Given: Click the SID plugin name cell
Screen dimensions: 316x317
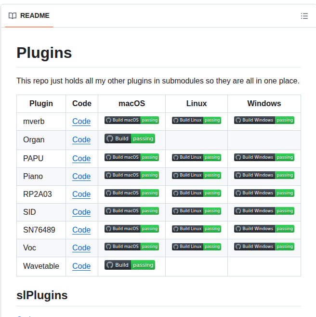Looking at the screenshot, I should click(x=41, y=212).
